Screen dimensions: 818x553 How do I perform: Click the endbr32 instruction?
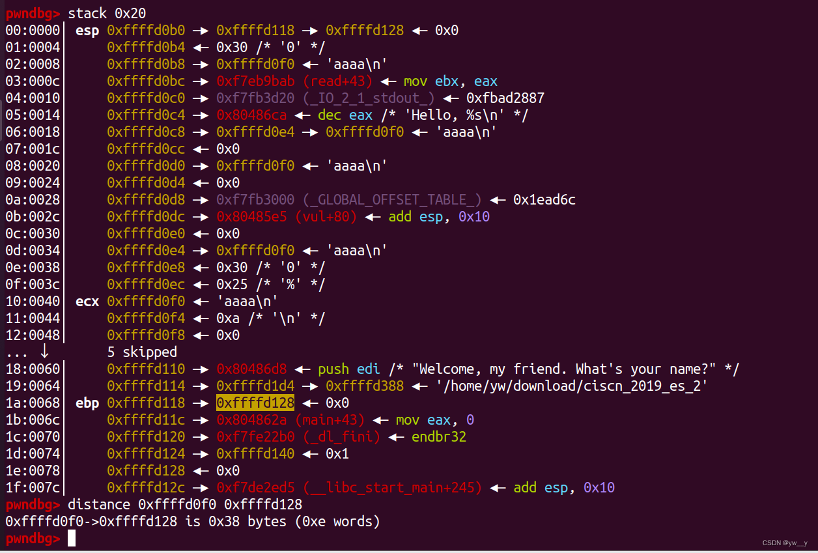pos(439,437)
